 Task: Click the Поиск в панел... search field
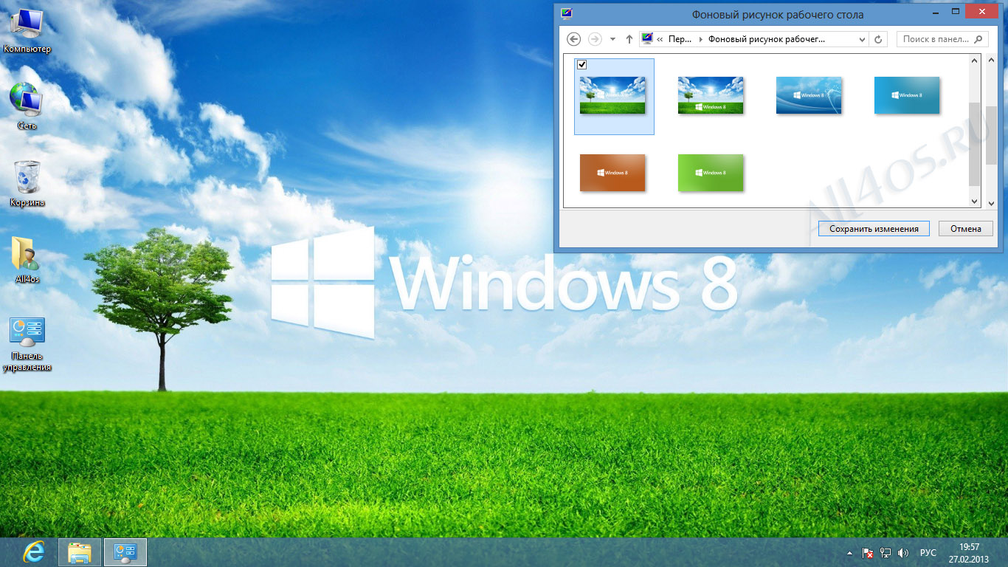pyautogui.click(x=942, y=39)
